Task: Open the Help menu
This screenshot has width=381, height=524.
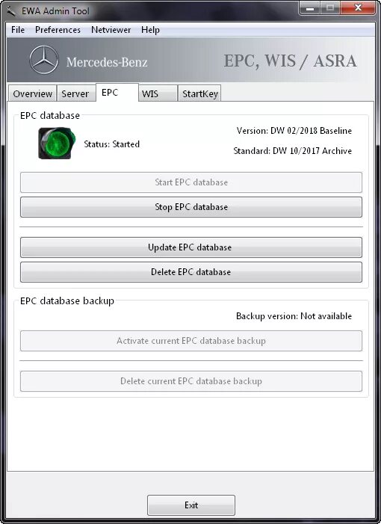Action: [x=150, y=30]
